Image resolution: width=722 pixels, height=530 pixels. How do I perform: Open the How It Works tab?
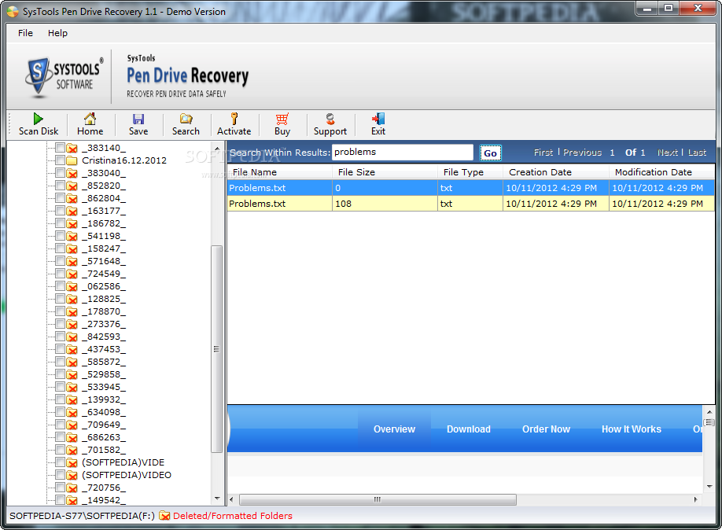632,429
